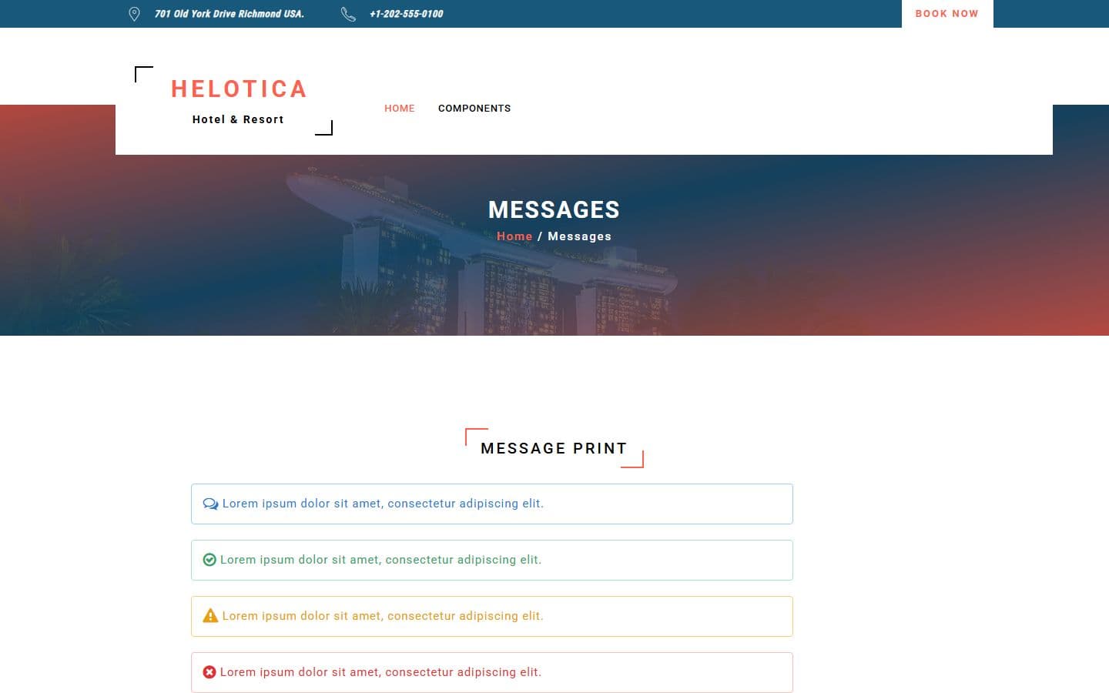Screen dimensions: 1109x693
Task: Click the red error cross icon
Action: pyautogui.click(x=209, y=672)
